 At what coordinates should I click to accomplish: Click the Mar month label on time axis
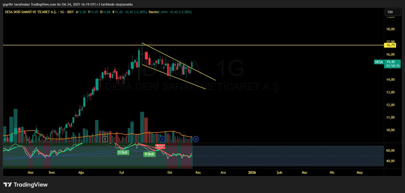click(x=304, y=172)
